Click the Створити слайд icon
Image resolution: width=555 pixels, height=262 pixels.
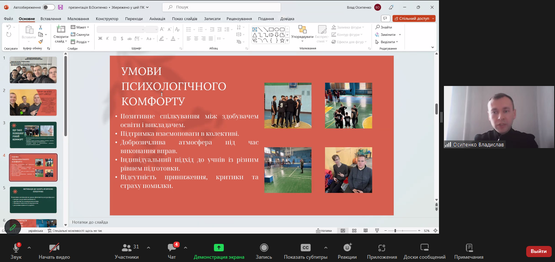(x=60, y=29)
